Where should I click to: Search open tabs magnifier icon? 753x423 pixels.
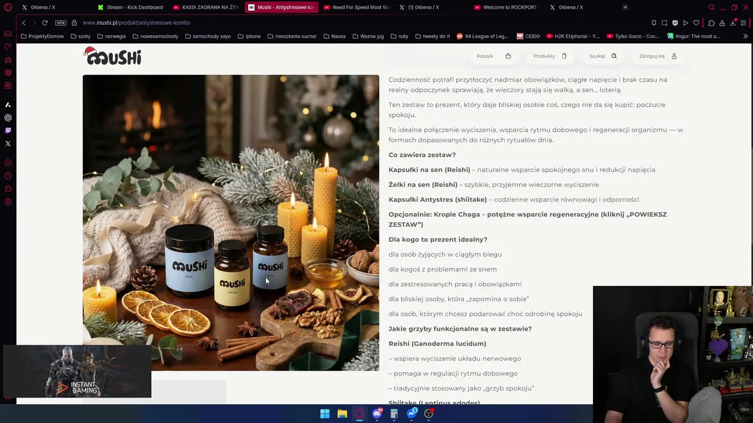[711, 7]
